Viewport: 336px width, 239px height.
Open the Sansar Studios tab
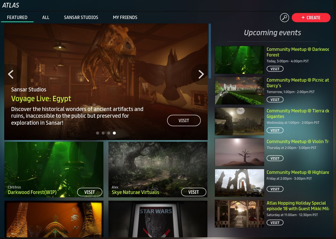click(81, 17)
